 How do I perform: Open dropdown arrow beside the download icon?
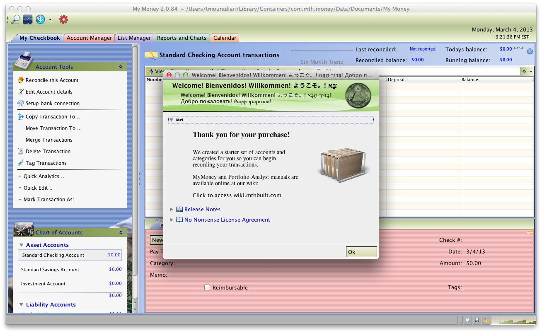[50, 19]
